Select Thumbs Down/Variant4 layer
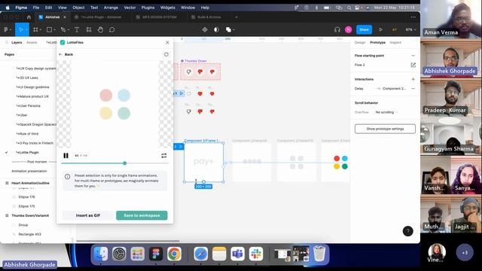The image size is (482, 271). coord(30,216)
